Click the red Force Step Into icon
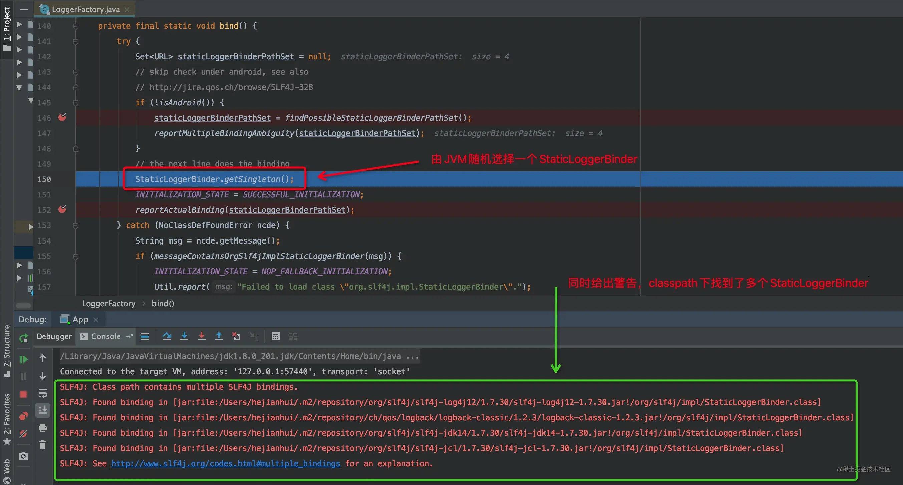903x485 pixels. coord(202,337)
